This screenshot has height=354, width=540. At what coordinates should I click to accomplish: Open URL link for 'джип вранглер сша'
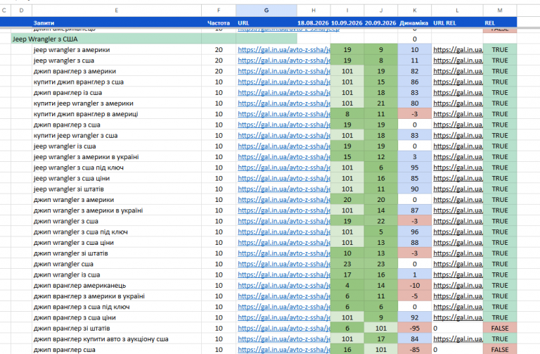tap(284, 349)
